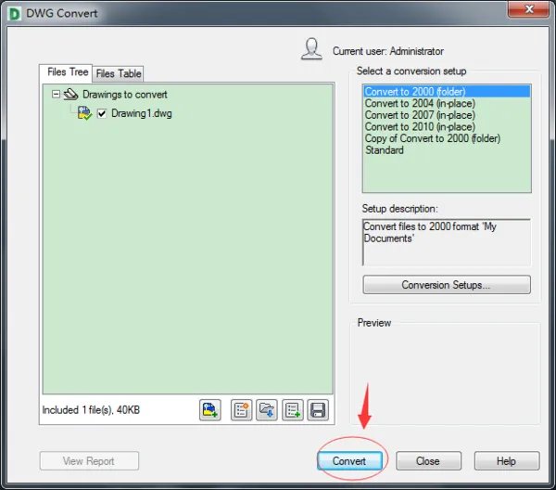Select the Standard conversion setup
The height and width of the screenshot is (490, 556).
tap(385, 150)
